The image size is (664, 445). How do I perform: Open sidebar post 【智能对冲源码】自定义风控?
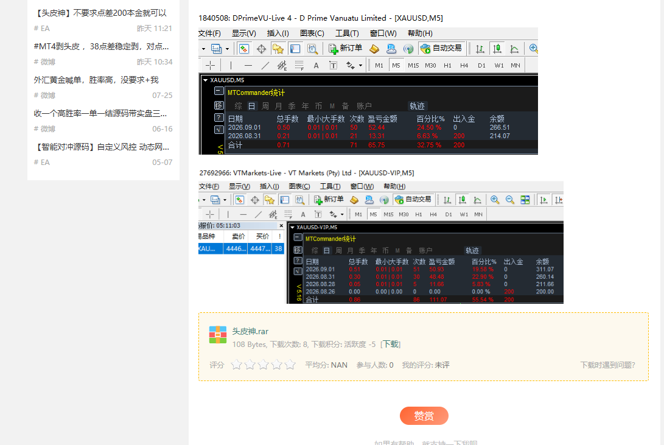(x=101, y=147)
